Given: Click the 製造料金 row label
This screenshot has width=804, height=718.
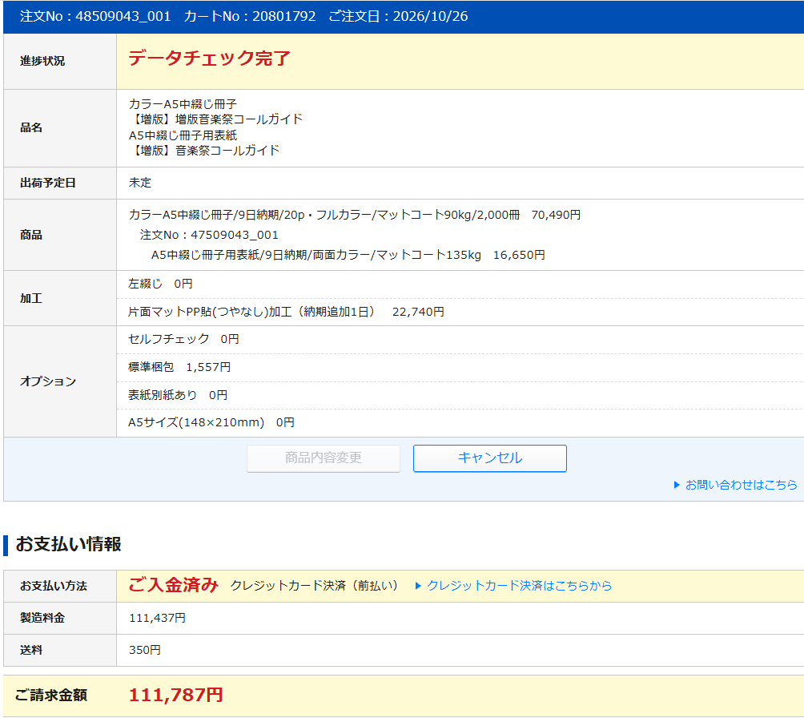Looking at the screenshot, I should pyautogui.click(x=42, y=618).
